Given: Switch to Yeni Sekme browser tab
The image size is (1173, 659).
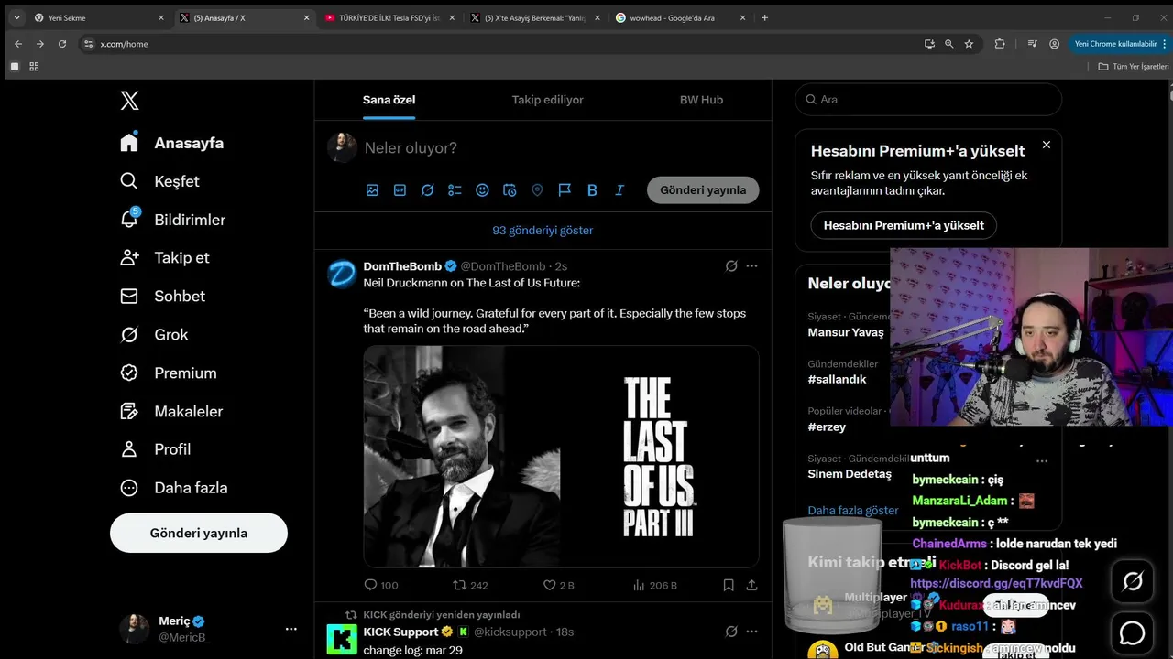Looking at the screenshot, I should 99,17.
